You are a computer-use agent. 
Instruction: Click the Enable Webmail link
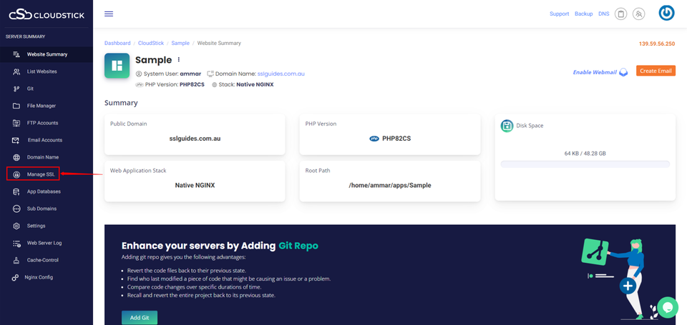[595, 72]
